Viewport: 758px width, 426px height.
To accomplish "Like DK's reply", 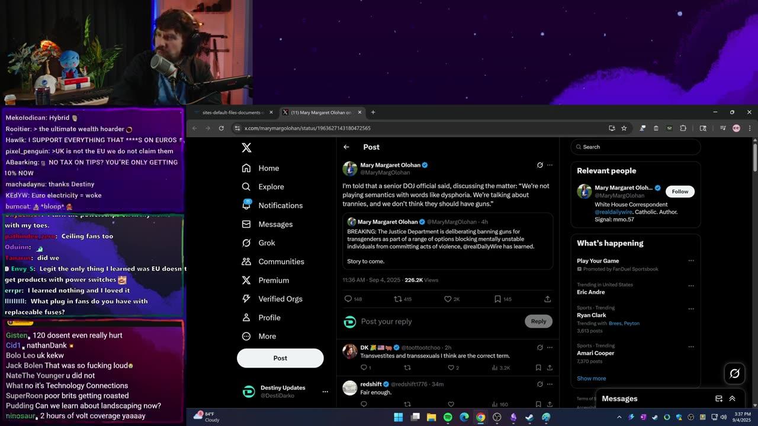I will tap(451, 367).
